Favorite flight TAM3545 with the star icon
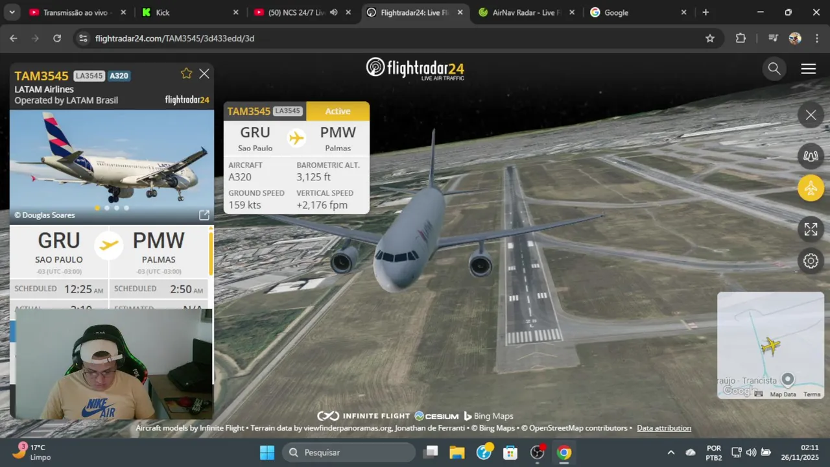The image size is (830, 467). coord(187,73)
